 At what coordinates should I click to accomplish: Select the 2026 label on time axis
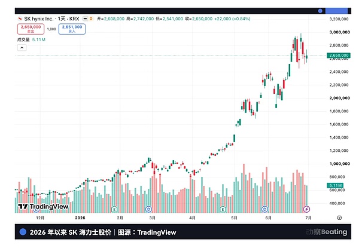pos(80,218)
